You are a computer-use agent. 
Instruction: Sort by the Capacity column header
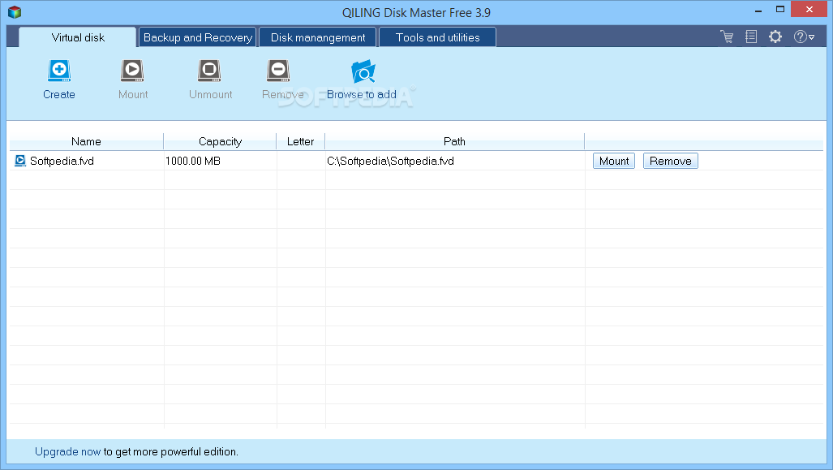tap(220, 141)
